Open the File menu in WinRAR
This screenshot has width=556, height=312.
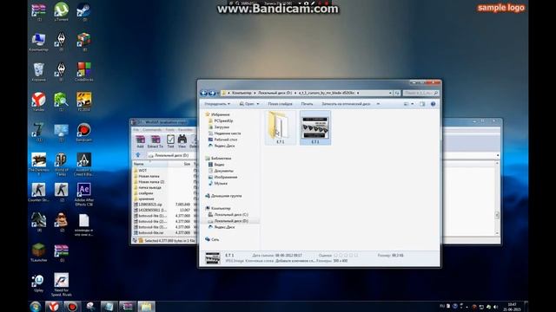136,130
